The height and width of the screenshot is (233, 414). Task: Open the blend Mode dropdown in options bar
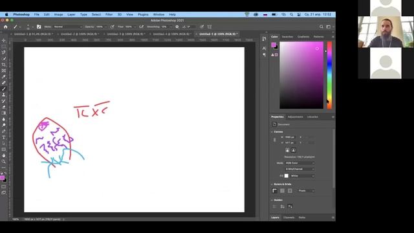coord(68,27)
